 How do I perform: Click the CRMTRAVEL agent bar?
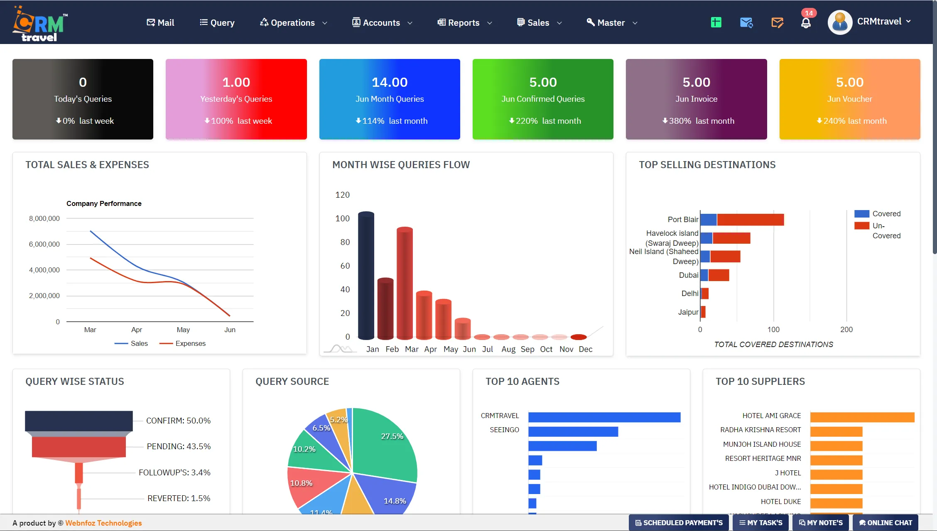tap(604, 417)
